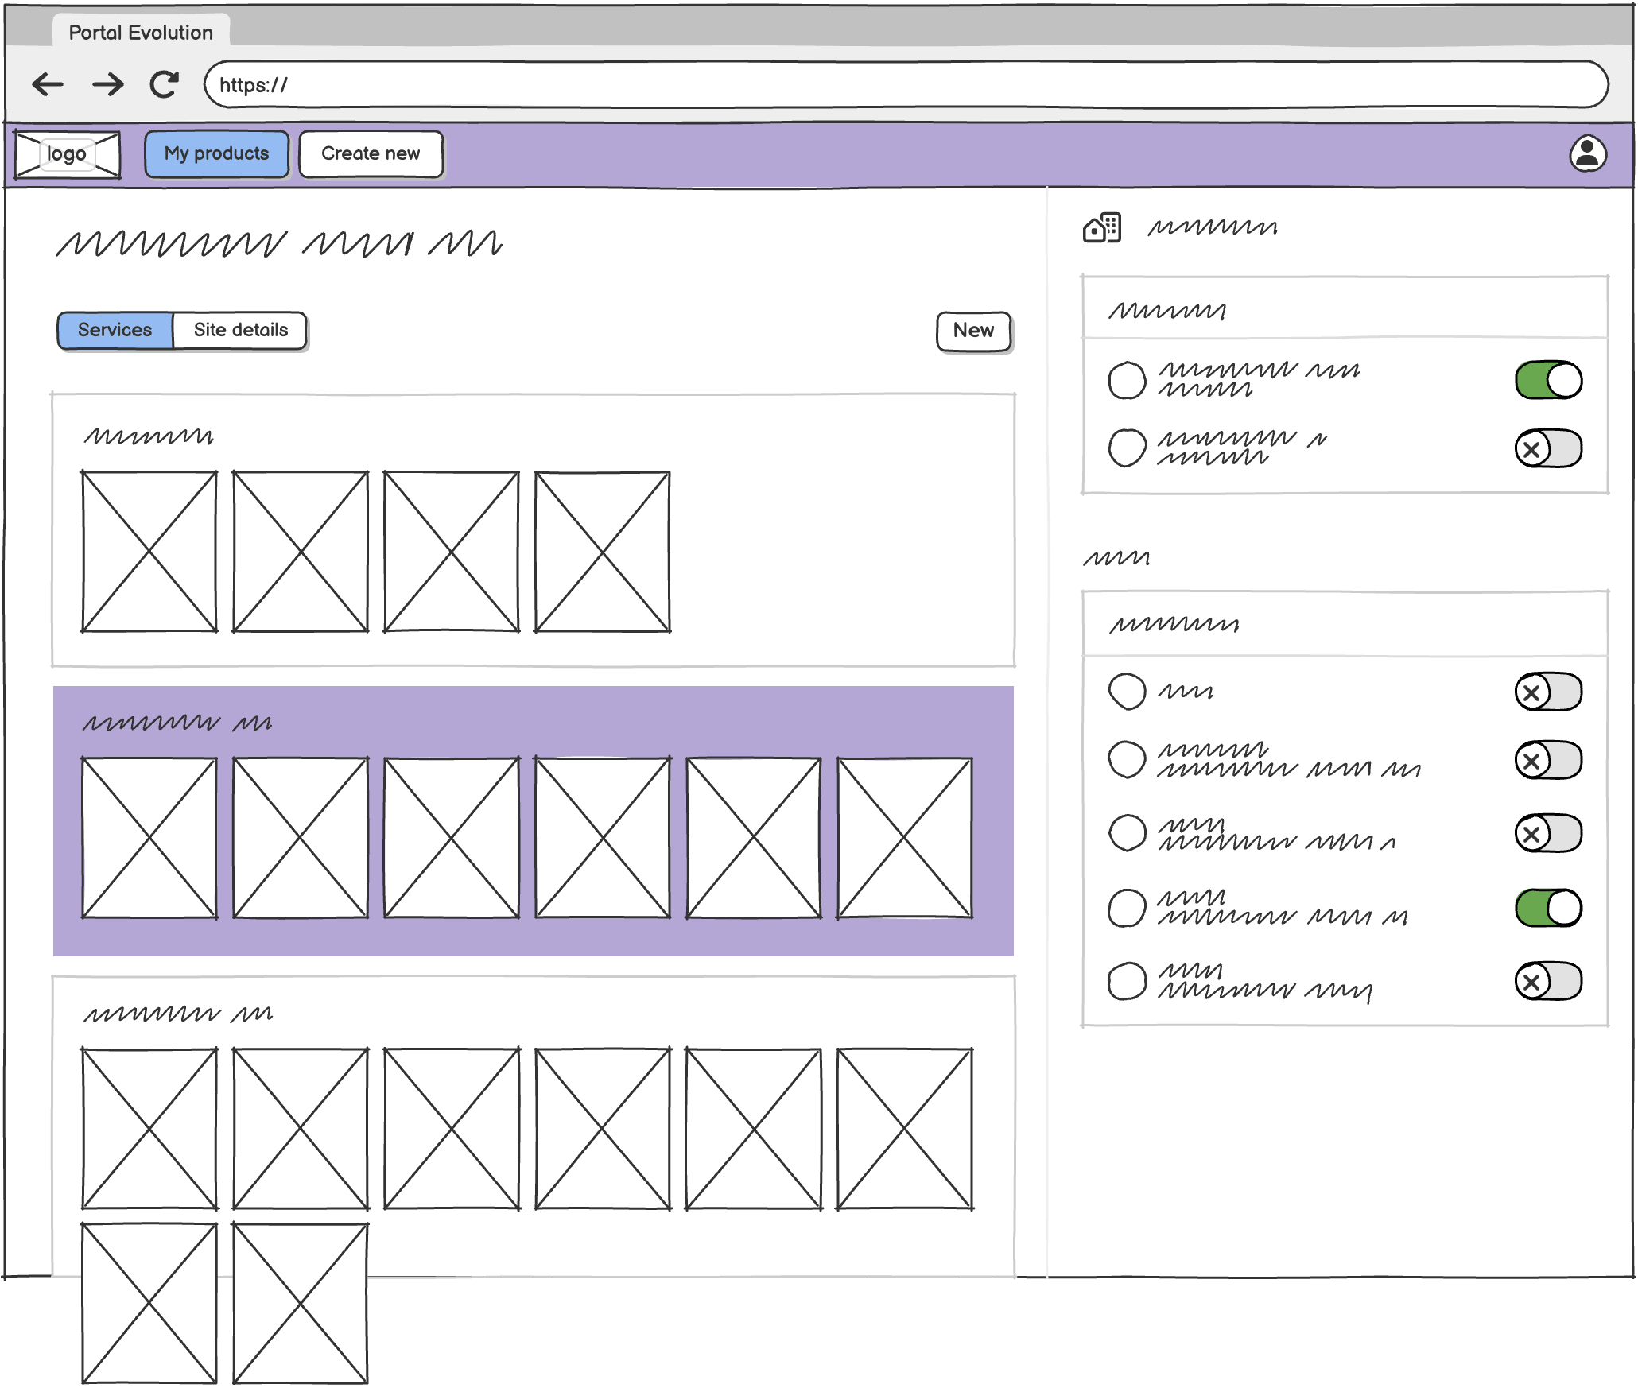The image size is (1638, 1388).
Task: Click the house and building icon
Action: click(x=1102, y=228)
